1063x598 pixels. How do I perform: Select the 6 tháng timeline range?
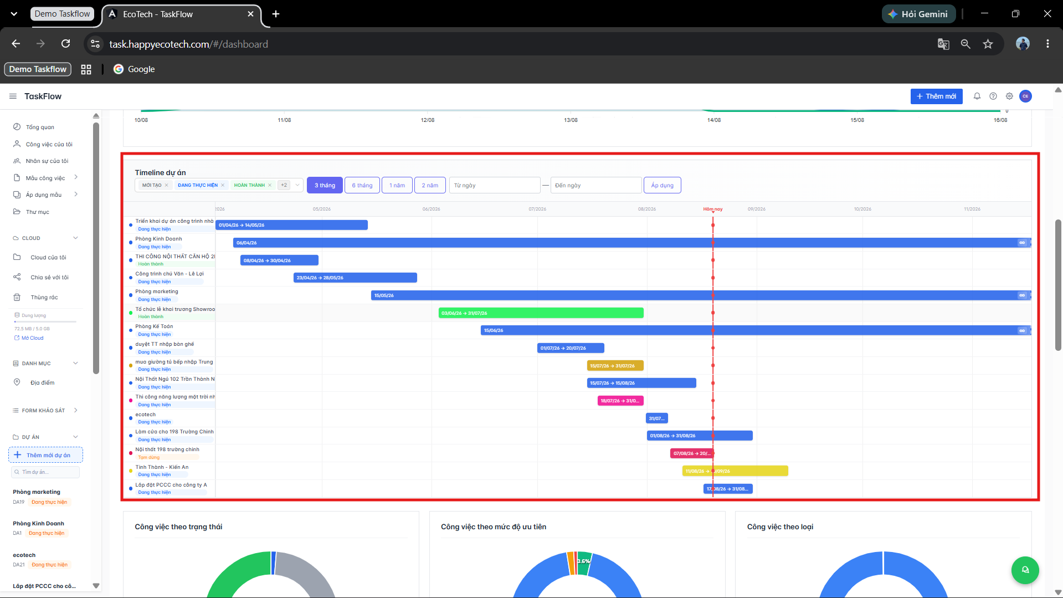362,185
